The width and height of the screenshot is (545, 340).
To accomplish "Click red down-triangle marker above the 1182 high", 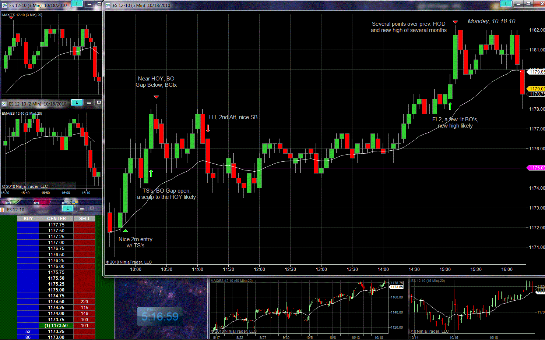I will click(x=455, y=22).
